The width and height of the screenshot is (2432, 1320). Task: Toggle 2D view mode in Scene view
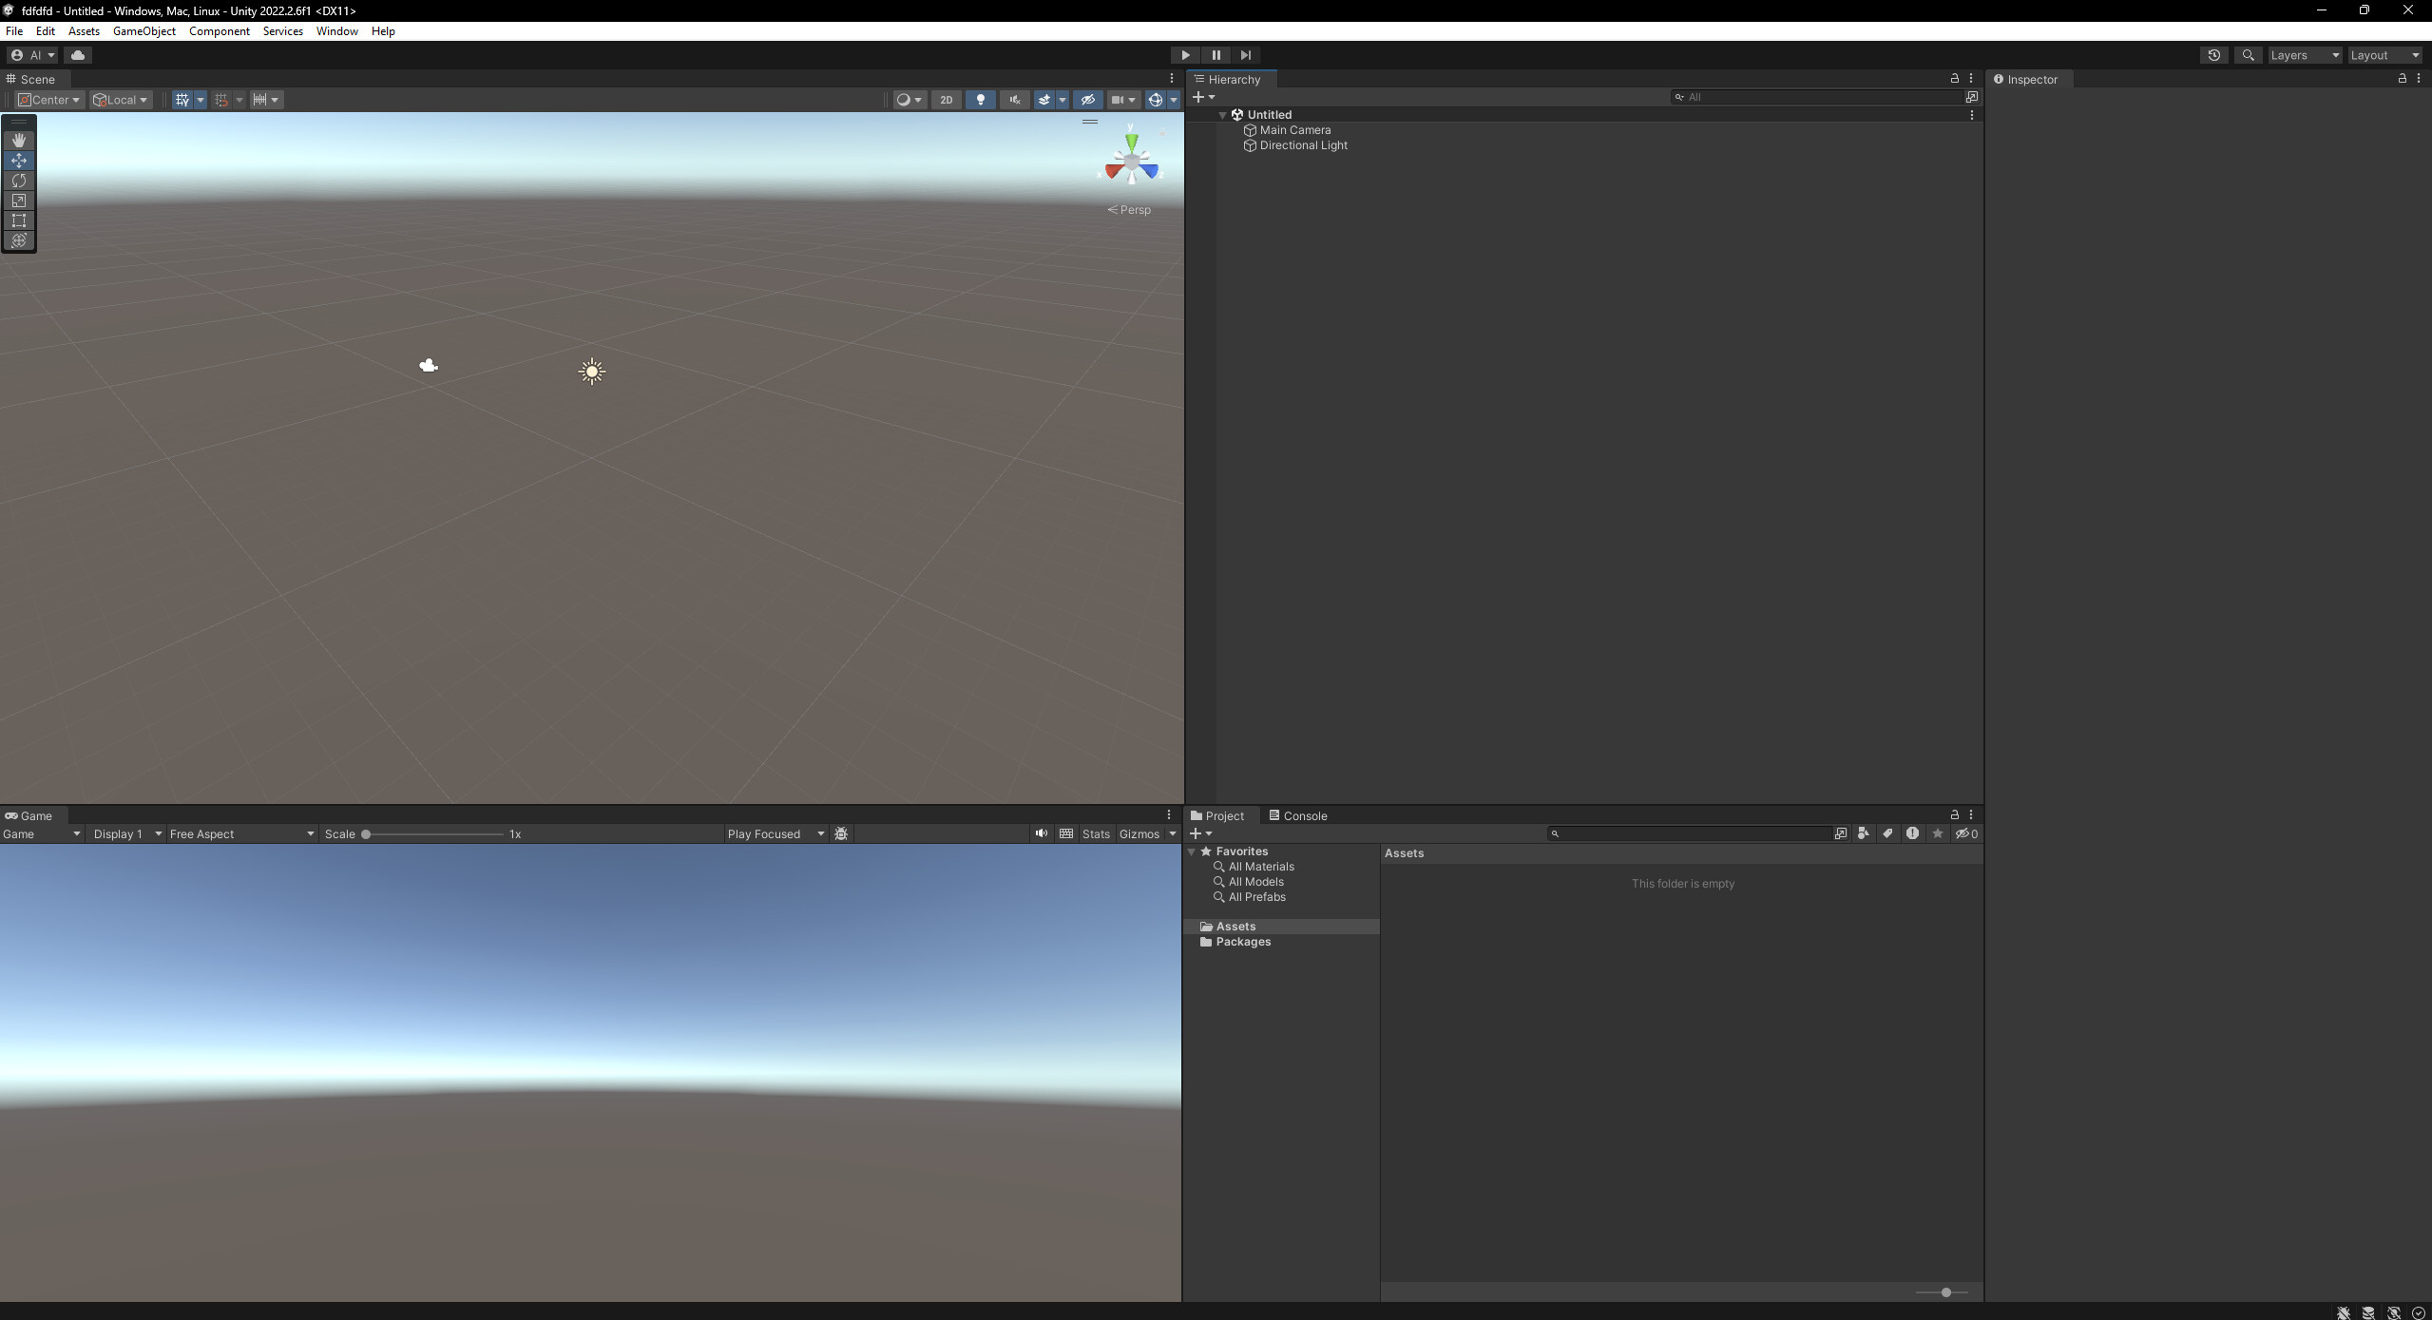coord(946,99)
